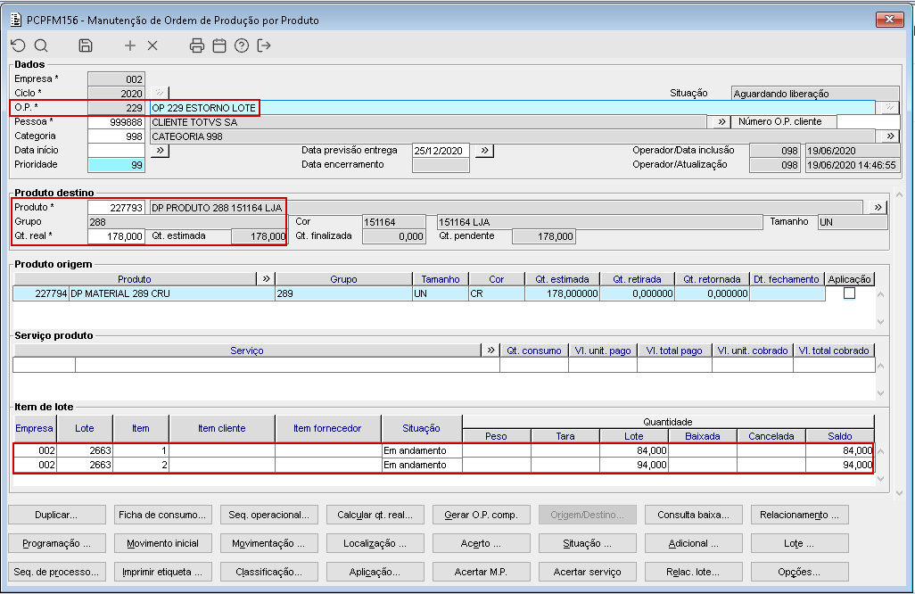Click the Lote ... button
Image resolution: width=915 pixels, height=594 pixels.
[799, 543]
